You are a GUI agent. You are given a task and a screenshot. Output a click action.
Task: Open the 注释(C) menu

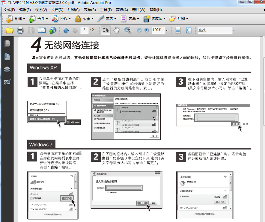point(73,10)
